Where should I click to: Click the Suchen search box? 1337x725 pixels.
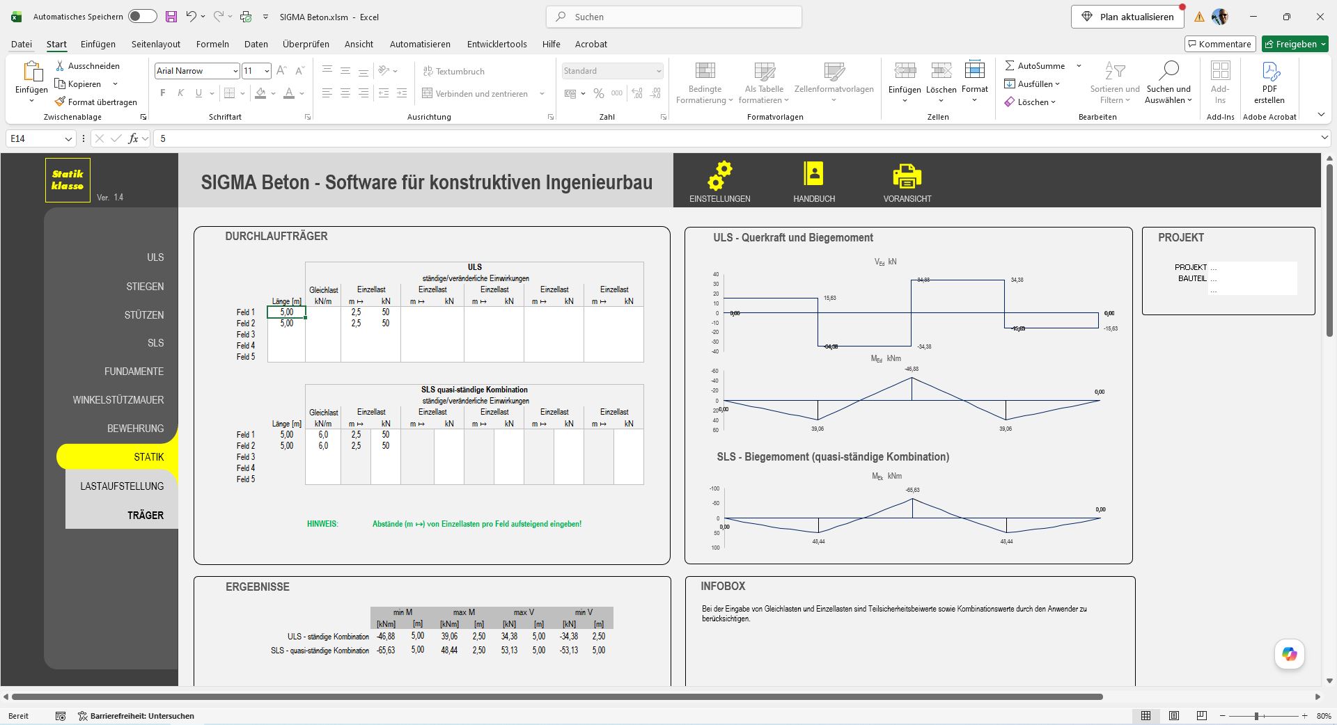tap(674, 17)
